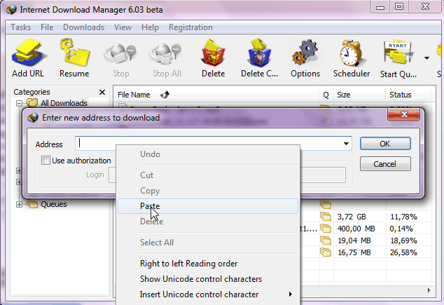444x305 pixels.
Task: Click the Queues folder icon
Action: (32, 204)
